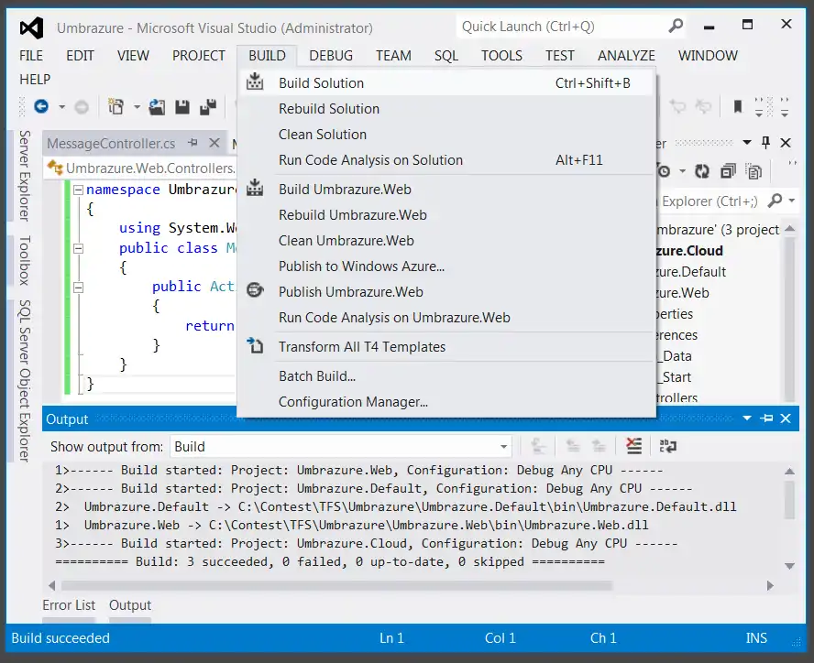814x663 pixels.
Task: Open the TOOLS menu
Action: 501,56
